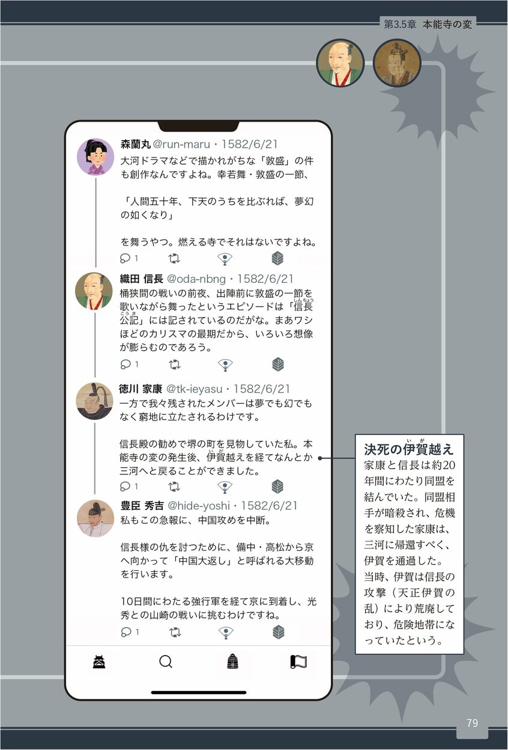Tap the magnifying glass search icon
The height and width of the screenshot is (750, 508).
tap(166, 662)
